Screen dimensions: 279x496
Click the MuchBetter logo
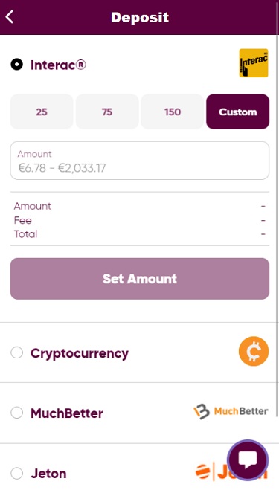231,411
